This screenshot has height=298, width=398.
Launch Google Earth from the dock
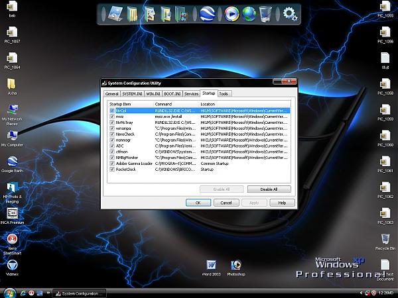207,14
